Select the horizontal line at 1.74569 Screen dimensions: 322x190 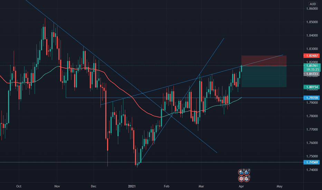tap(152, 162)
